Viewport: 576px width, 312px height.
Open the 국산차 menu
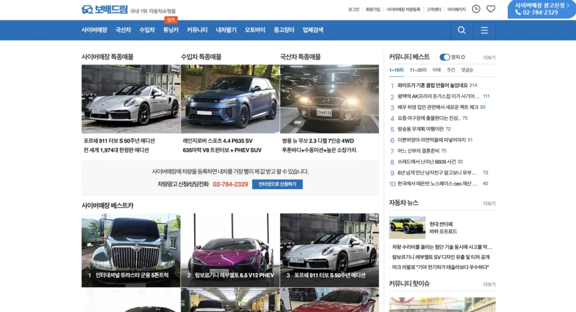[123, 30]
